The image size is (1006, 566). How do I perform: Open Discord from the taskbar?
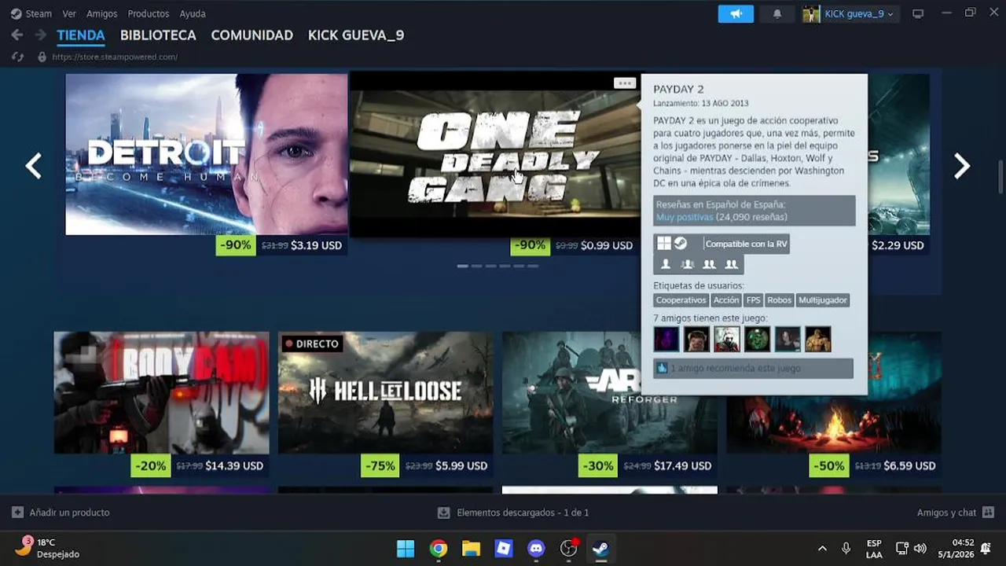537,548
